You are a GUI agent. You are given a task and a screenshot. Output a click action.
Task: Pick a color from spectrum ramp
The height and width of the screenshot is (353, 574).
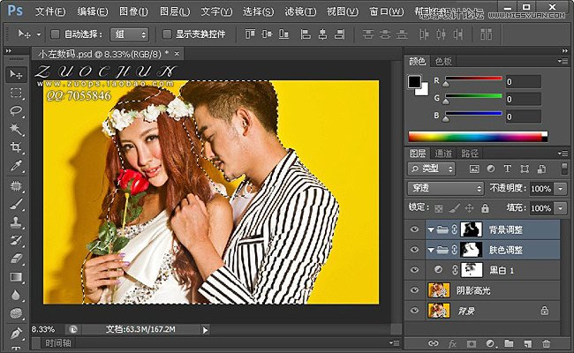478,137
